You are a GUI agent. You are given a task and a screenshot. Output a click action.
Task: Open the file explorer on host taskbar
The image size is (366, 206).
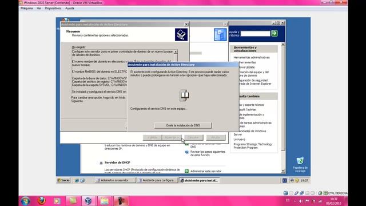(x=105, y=201)
